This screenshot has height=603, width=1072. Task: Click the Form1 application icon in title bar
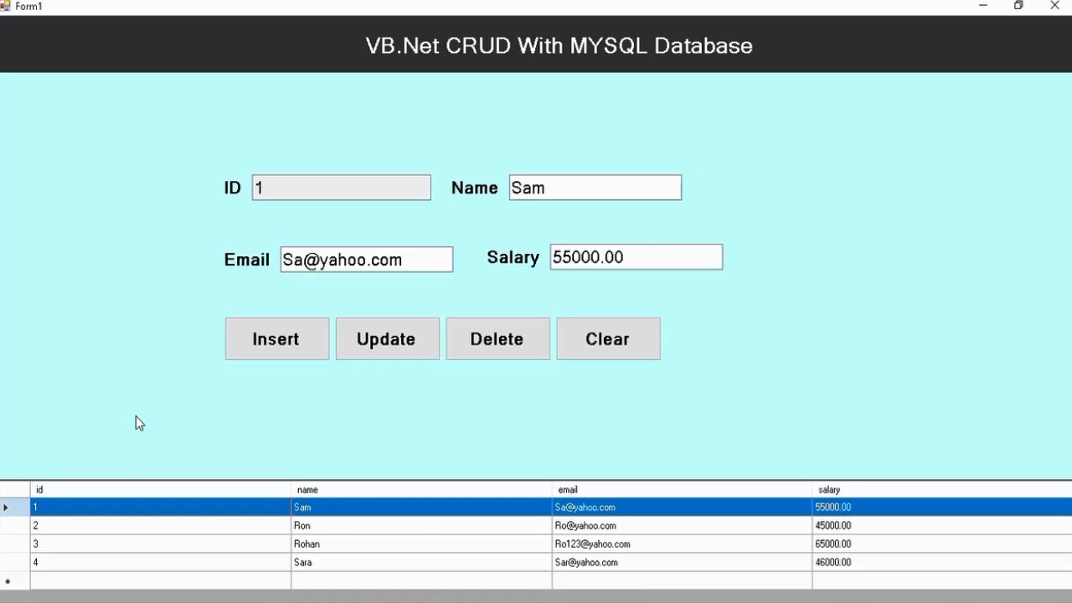click(6, 6)
